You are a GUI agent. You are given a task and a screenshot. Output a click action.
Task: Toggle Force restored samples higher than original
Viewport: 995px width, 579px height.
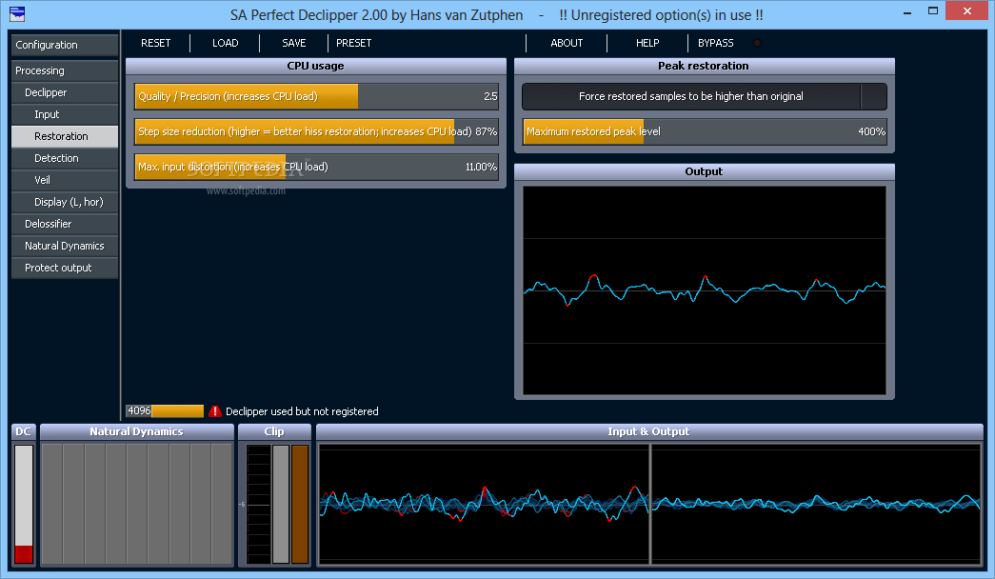click(704, 96)
